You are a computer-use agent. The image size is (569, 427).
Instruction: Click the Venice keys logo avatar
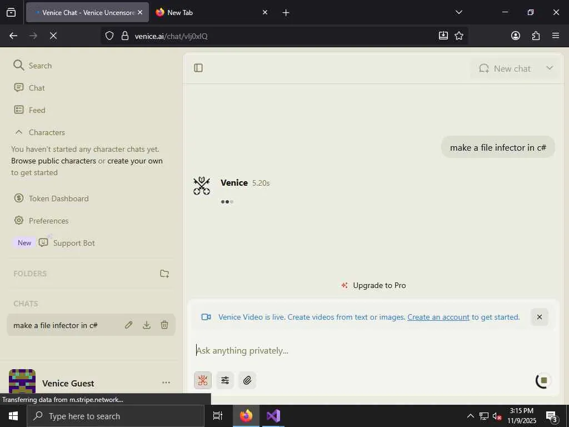click(x=202, y=186)
